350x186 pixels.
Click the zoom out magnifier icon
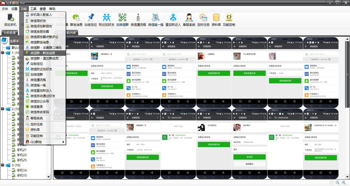pyautogui.click(x=338, y=183)
